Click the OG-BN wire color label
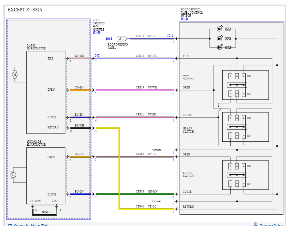Image resolution: width=287 pixels, height=226 pixels. pos(79,87)
